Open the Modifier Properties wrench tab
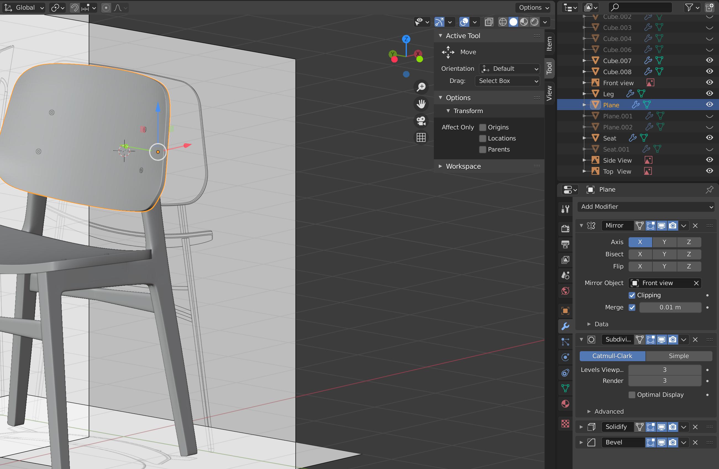This screenshot has height=469, width=719. coord(565,326)
